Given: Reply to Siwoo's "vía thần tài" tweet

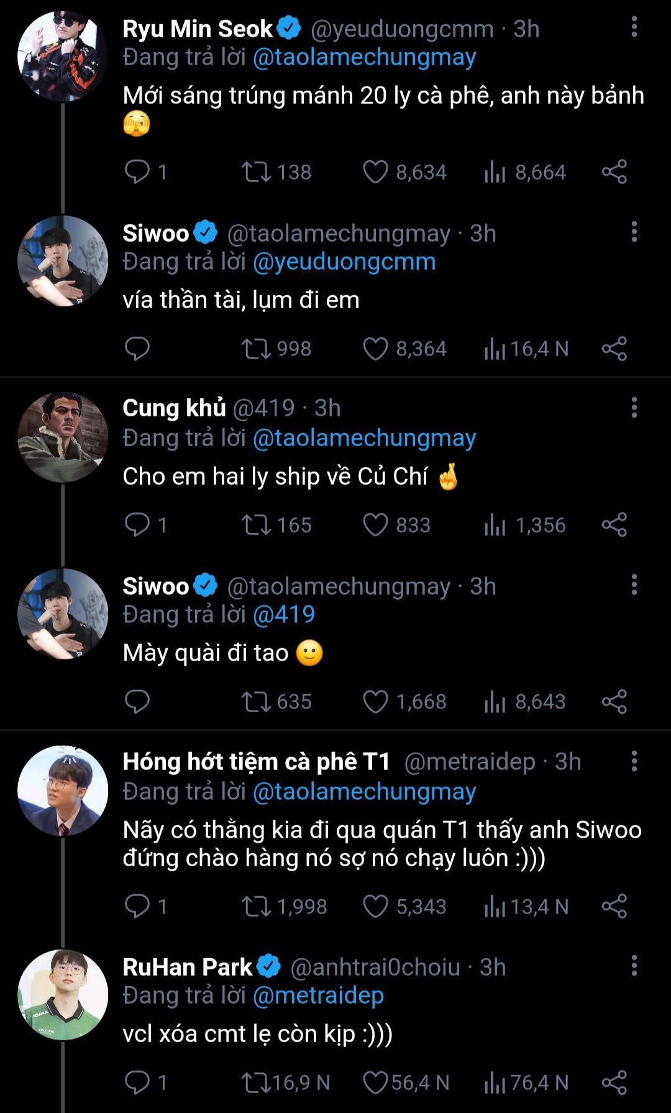Looking at the screenshot, I should (137, 349).
